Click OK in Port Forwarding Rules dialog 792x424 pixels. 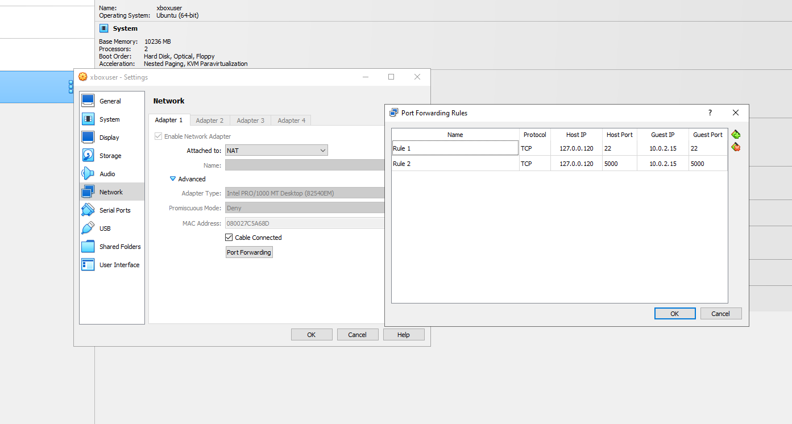coord(674,314)
